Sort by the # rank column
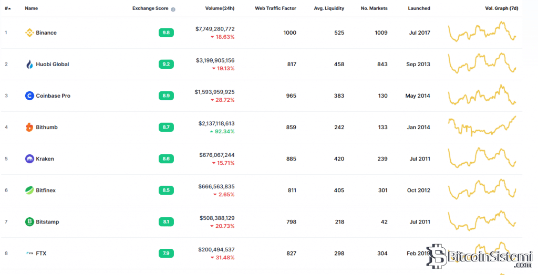 point(7,8)
